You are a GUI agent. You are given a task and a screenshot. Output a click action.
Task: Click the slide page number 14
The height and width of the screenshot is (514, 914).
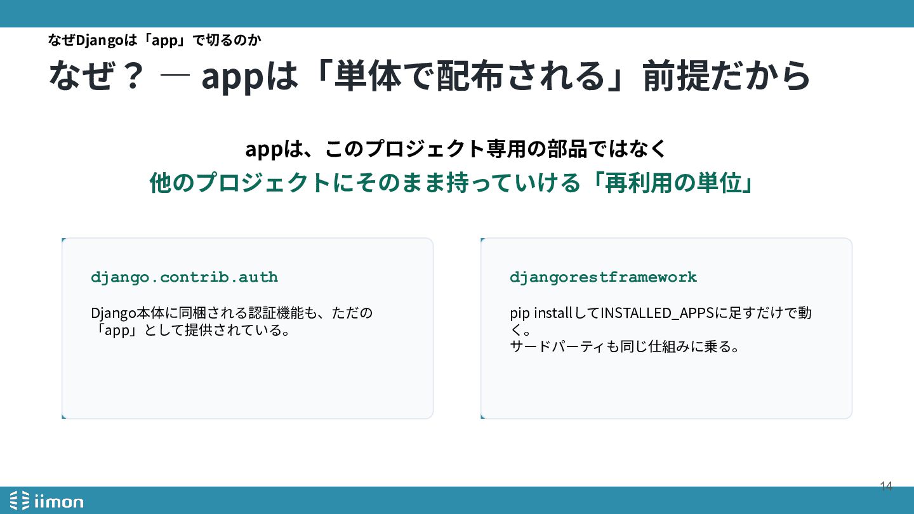[886, 487]
